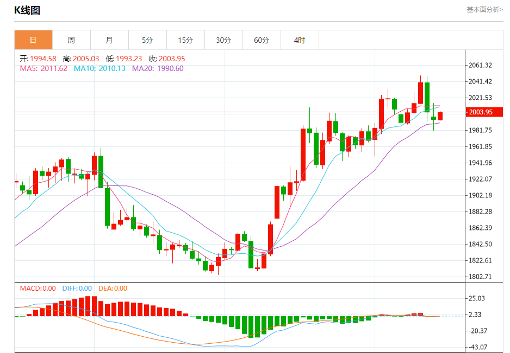Screen dimensions: 510x353
Task: Click the 1981.75 price axis label
Action: coord(480,130)
